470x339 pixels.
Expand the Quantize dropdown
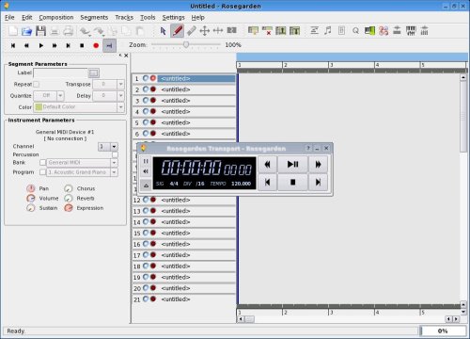(60, 95)
